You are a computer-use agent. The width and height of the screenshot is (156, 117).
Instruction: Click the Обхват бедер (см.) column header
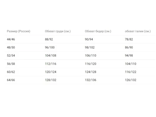point(98,31)
